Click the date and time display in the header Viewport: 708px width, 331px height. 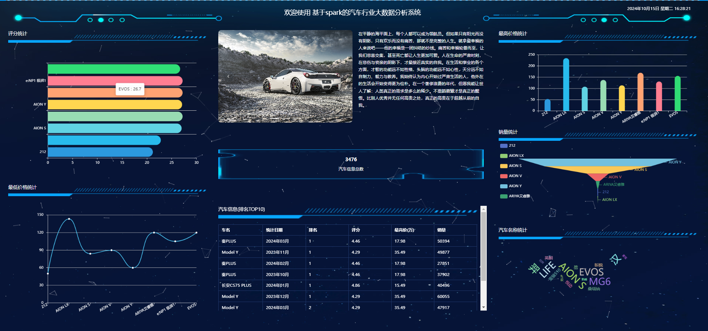coord(659,9)
